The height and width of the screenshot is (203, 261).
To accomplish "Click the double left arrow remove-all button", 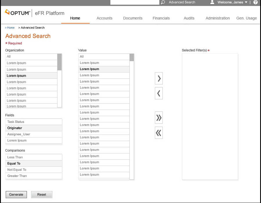I will click(159, 133).
